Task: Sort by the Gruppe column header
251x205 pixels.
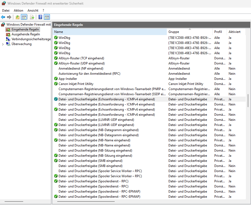Action: click(189, 32)
